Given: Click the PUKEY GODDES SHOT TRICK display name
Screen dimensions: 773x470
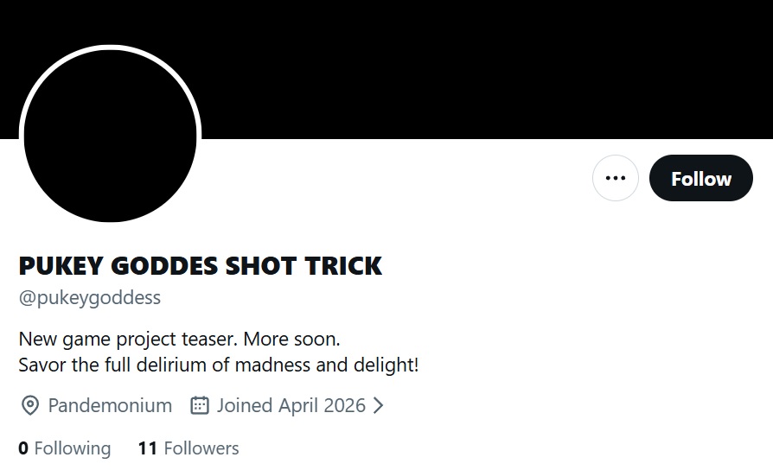Looking at the screenshot, I should [200, 265].
